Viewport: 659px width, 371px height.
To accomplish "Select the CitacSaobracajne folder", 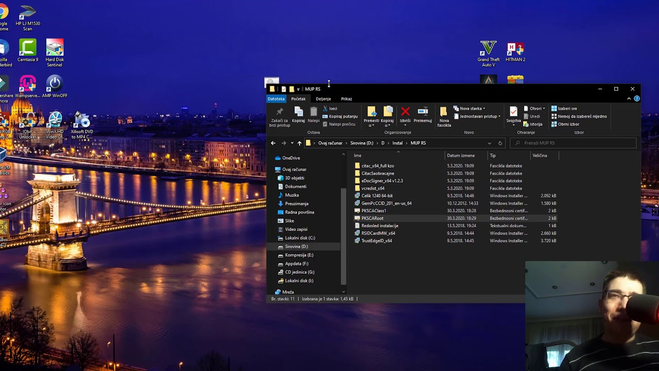I will click(377, 174).
